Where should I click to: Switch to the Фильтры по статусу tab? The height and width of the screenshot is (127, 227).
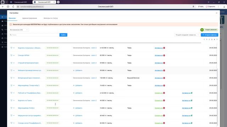pos(51,18)
